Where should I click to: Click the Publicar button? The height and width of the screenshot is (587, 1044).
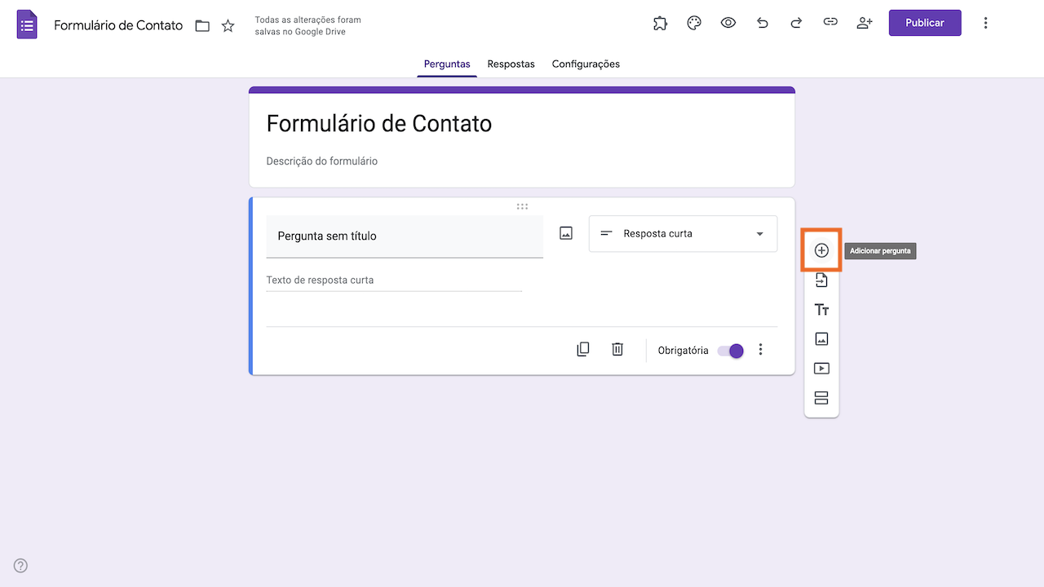click(x=924, y=23)
